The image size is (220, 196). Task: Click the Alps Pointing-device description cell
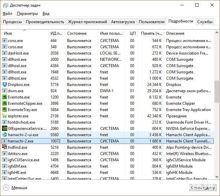point(189,147)
